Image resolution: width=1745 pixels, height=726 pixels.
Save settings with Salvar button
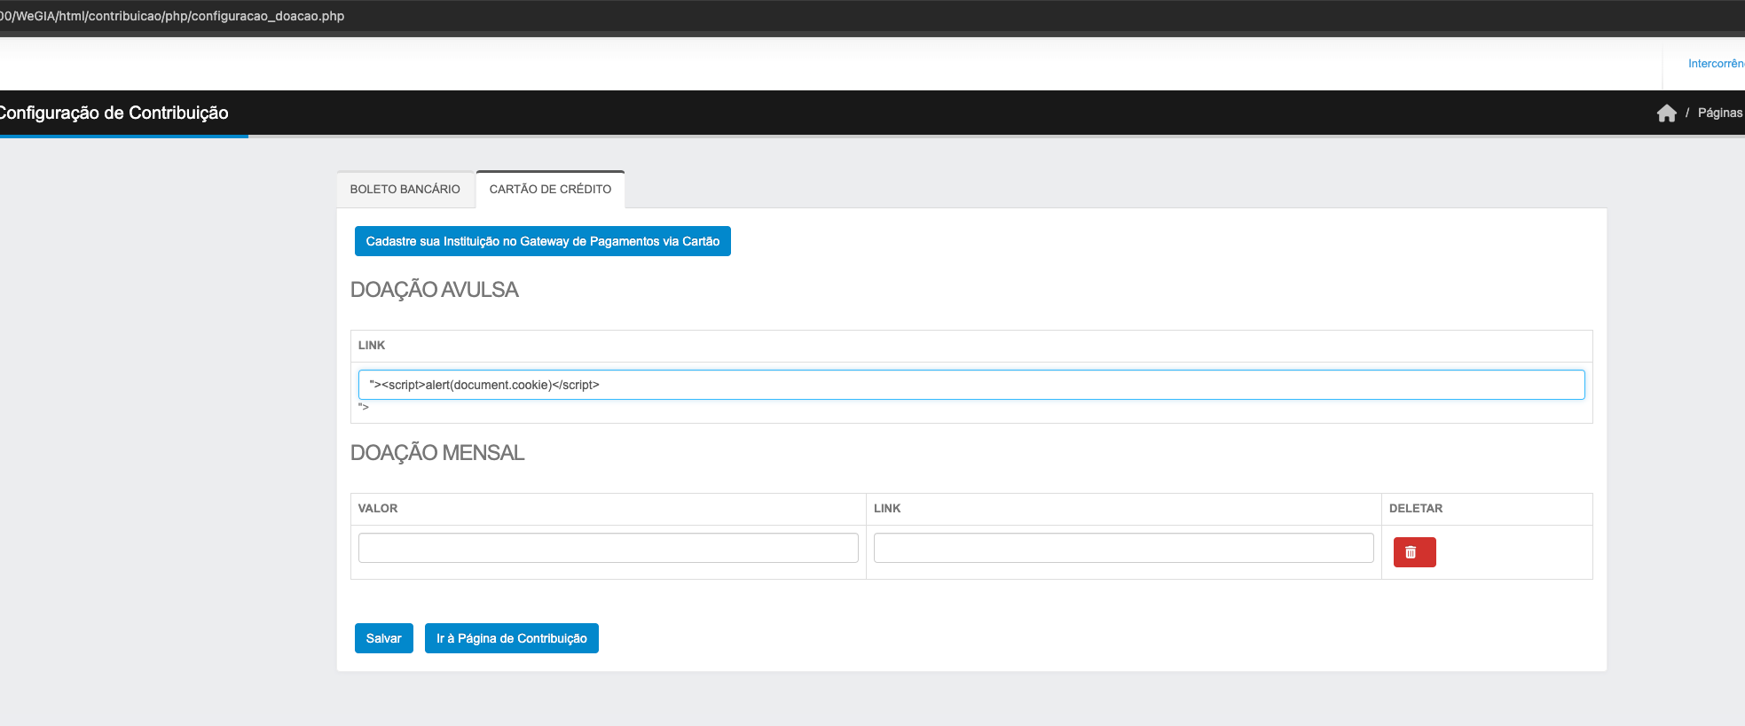tap(383, 638)
